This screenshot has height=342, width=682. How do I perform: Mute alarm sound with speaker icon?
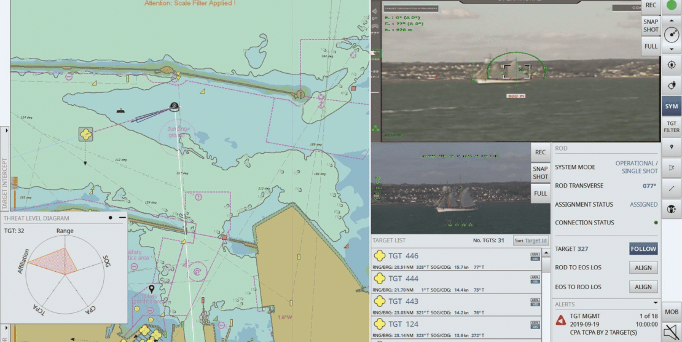point(672,332)
